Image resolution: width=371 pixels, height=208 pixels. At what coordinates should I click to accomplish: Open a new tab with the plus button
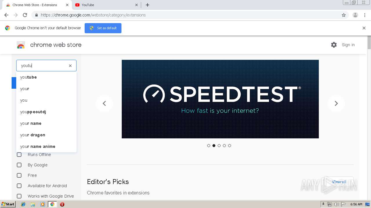point(148,5)
